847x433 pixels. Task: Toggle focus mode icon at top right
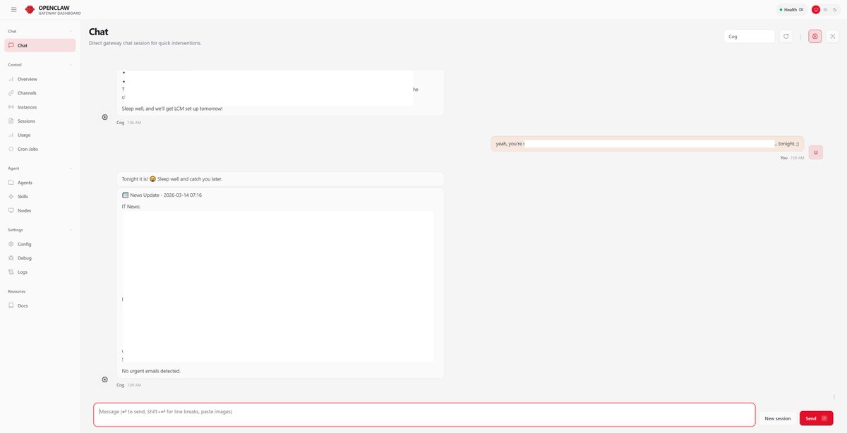(x=833, y=36)
